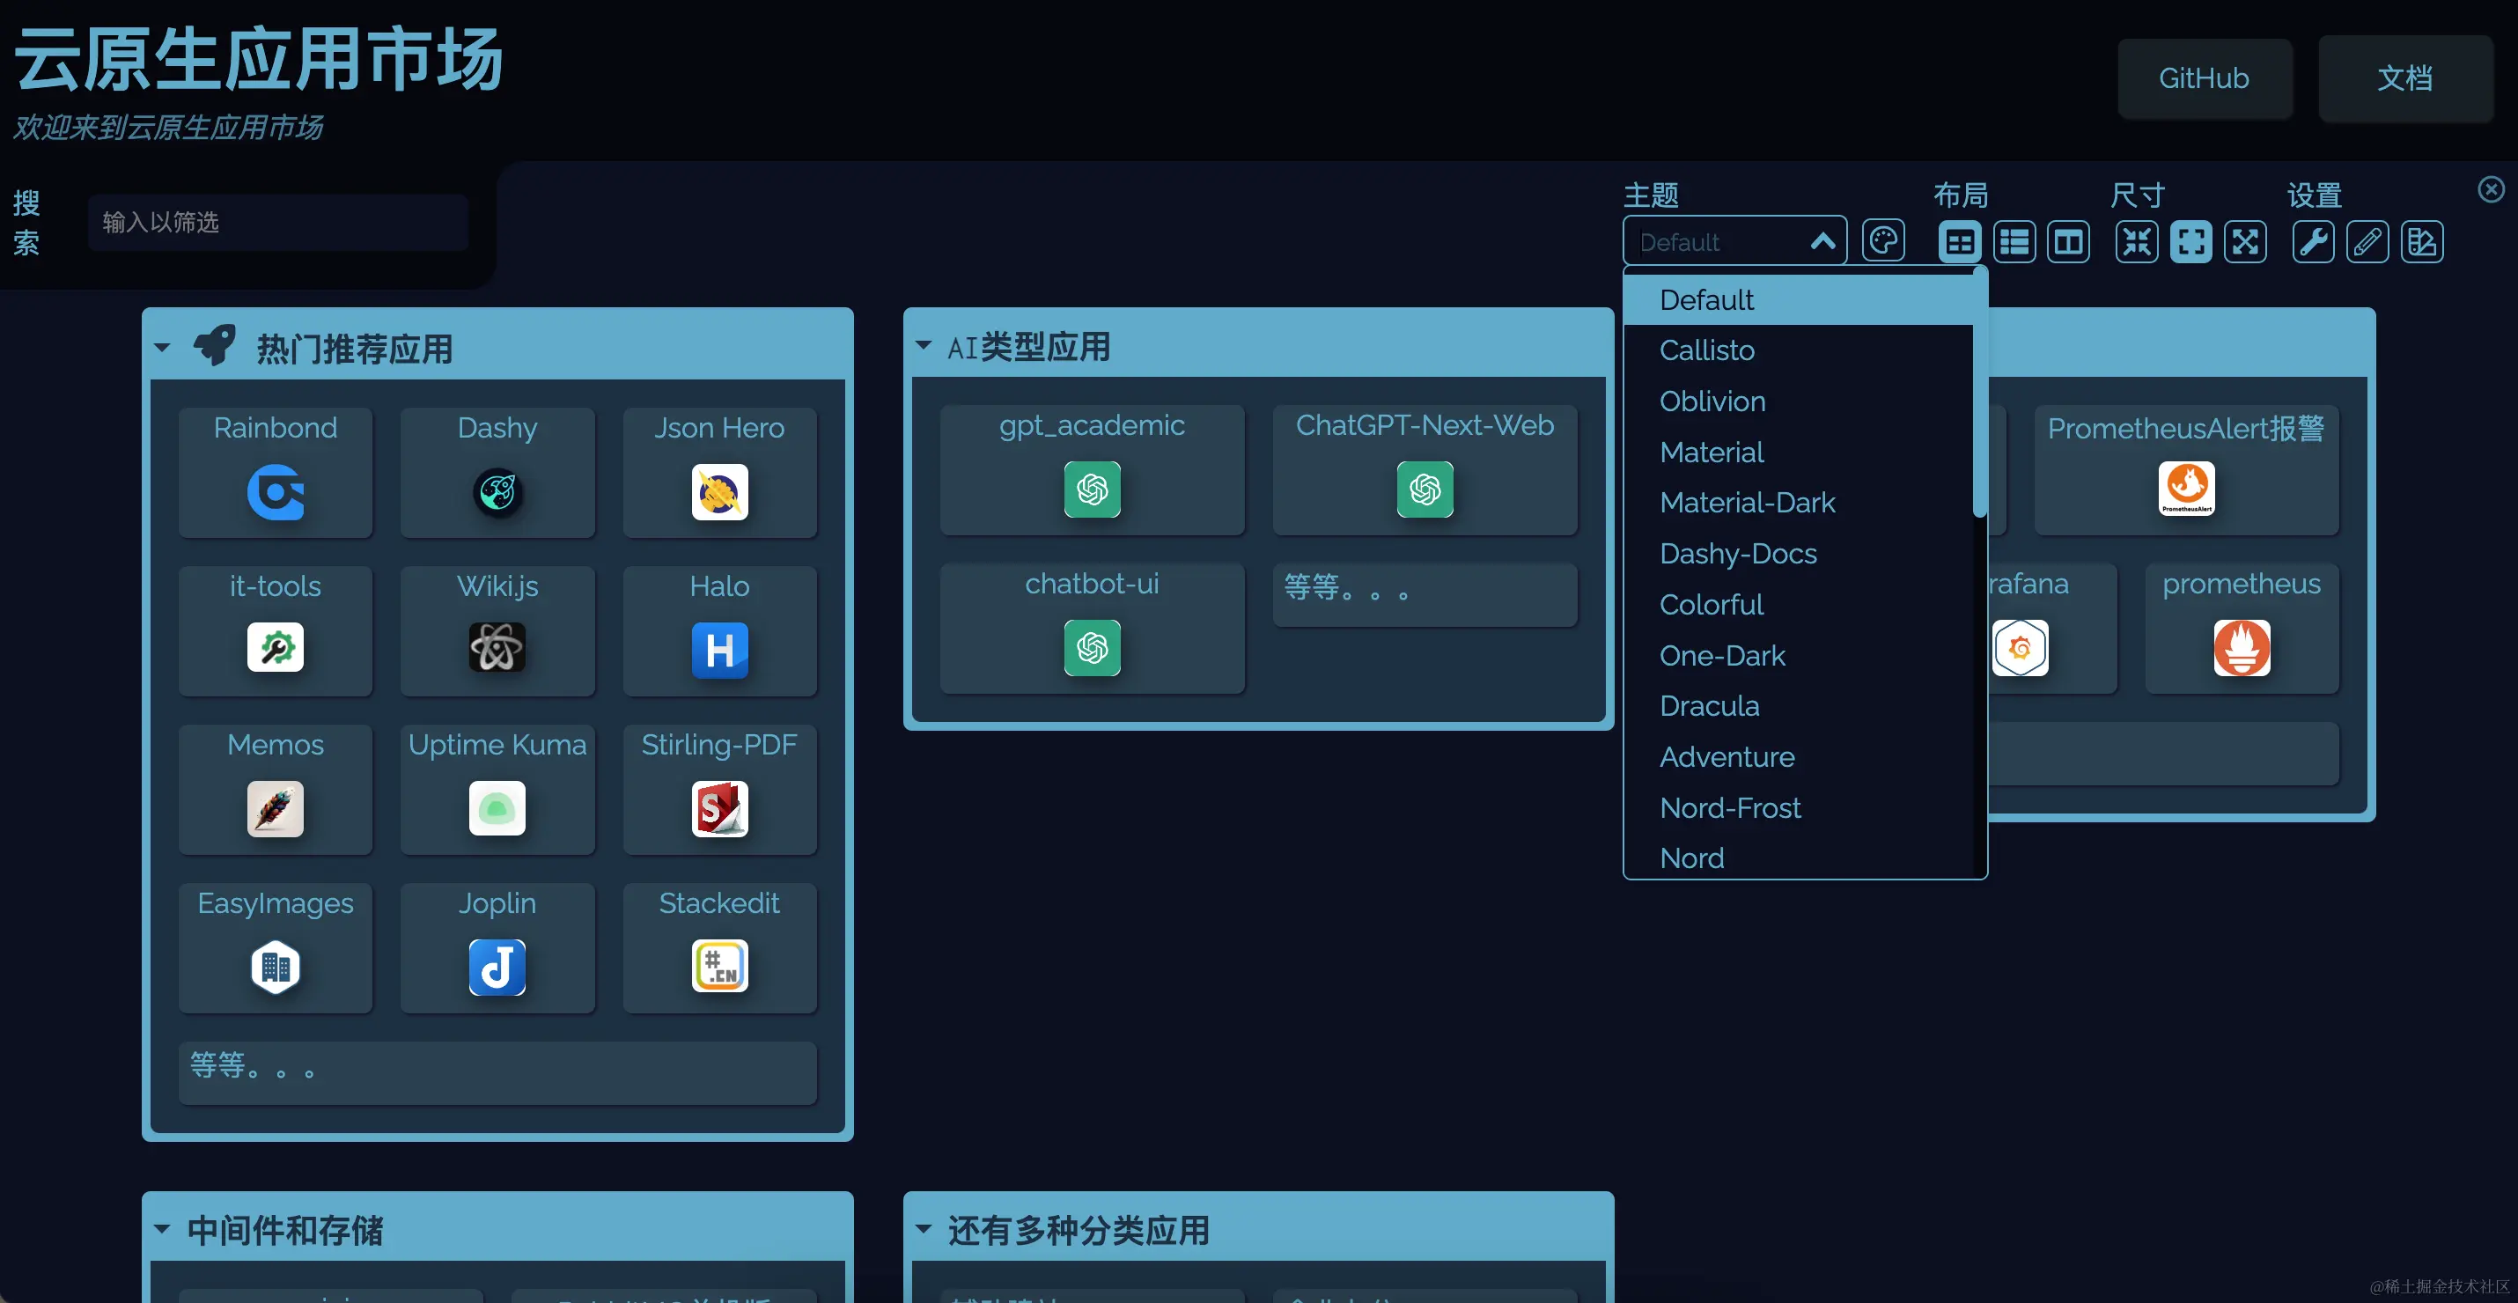This screenshot has width=2518, height=1303.
Task: Open the settings wrench icon
Action: click(2313, 241)
